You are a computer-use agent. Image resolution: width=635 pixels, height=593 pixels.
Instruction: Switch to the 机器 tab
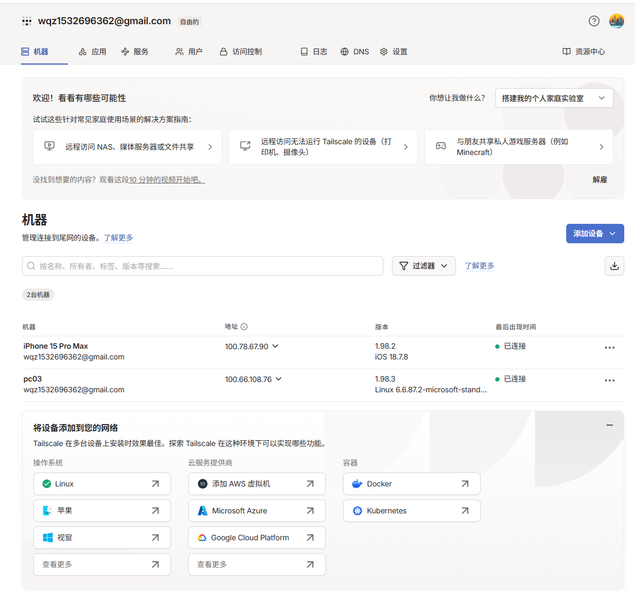tap(35, 52)
